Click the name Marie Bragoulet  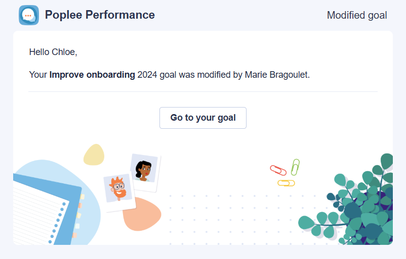[x=276, y=75]
